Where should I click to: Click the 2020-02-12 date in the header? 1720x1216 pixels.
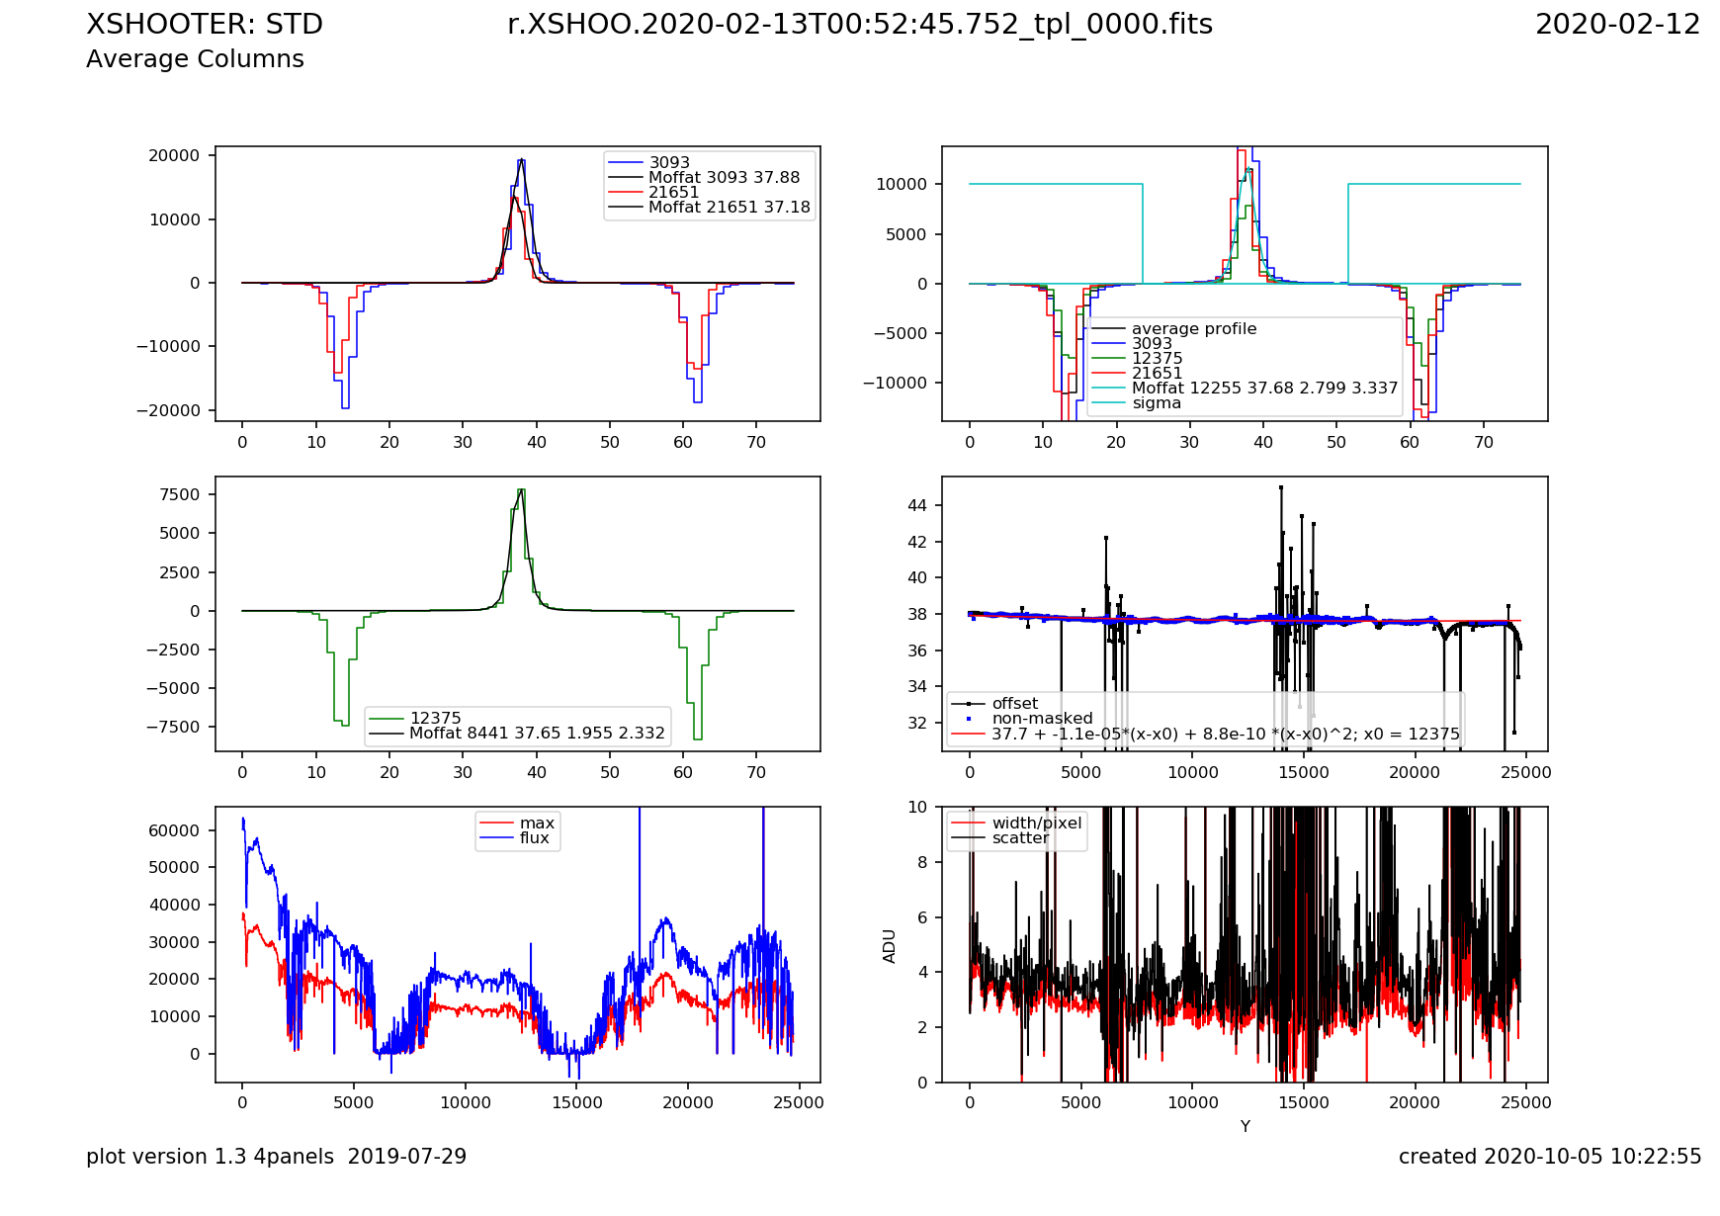point(1617,25)
